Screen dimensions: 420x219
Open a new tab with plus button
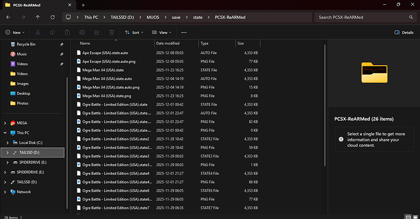(x=83, y=5)
